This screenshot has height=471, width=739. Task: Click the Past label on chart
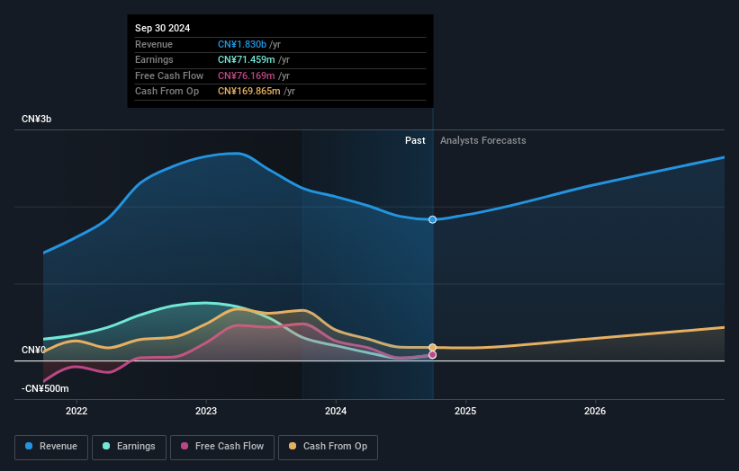[415, 140]
